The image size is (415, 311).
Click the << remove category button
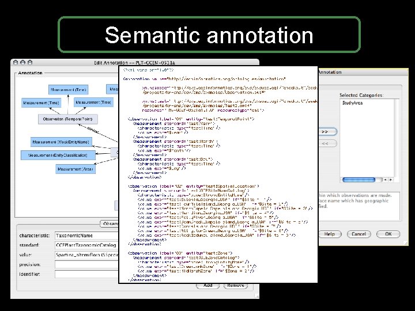[327, 143]
